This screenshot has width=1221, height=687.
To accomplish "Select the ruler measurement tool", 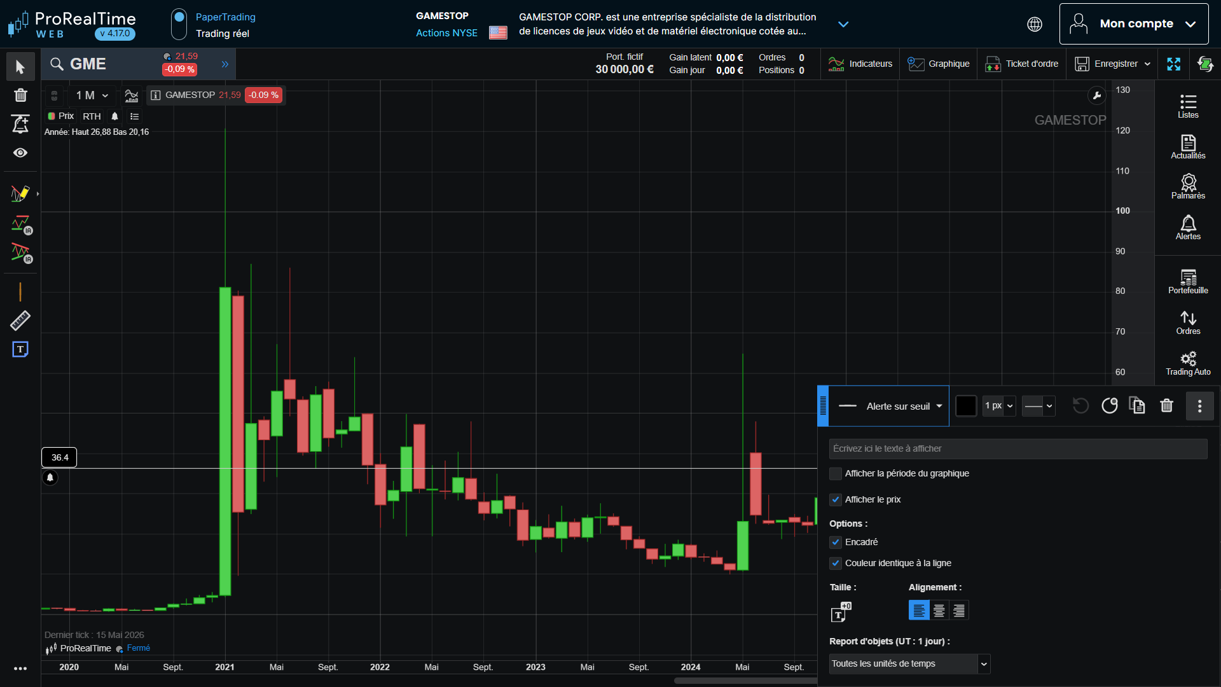I will click(20, 320).
